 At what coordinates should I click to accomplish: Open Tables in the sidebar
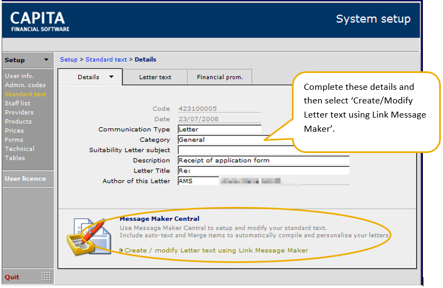pos(15,158)
